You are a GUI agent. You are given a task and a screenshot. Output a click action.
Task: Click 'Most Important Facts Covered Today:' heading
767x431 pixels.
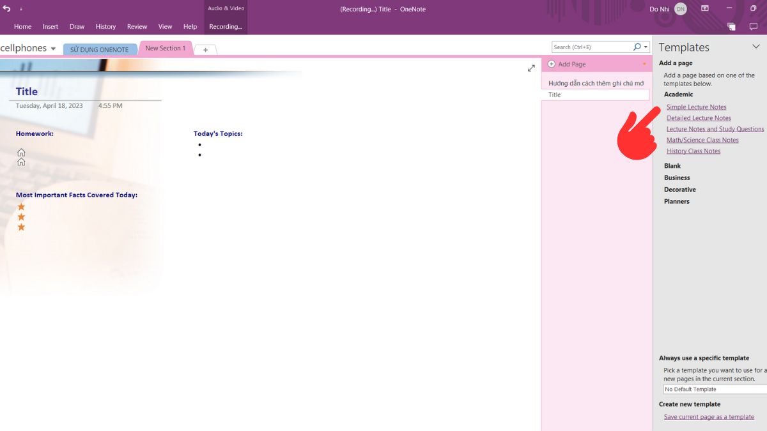point(77,195)
